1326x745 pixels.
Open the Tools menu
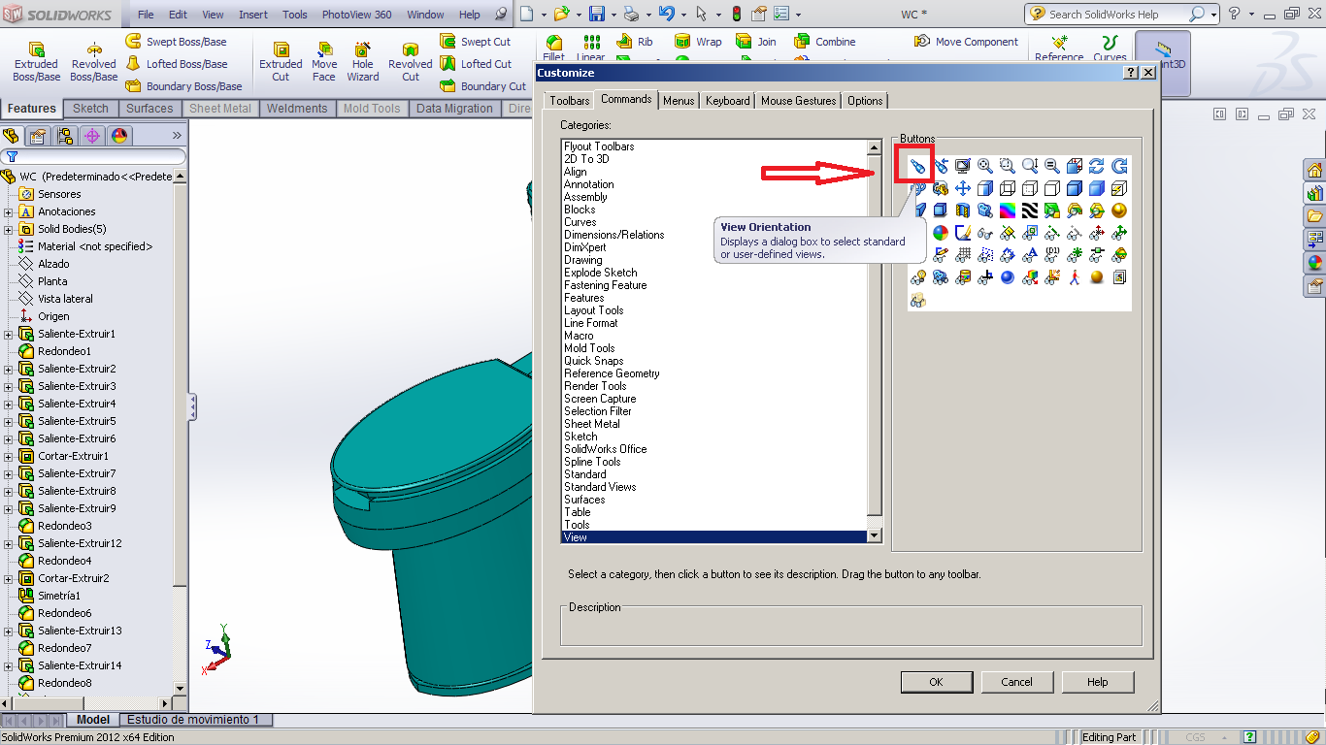pyautogui.click(x=295, y=15)
